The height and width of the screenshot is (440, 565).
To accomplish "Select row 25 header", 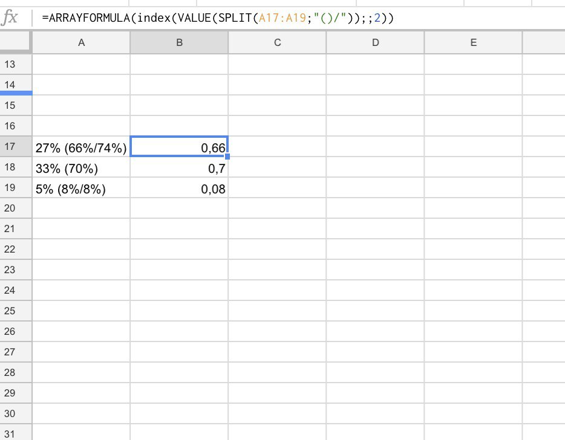I will [x=16, y=311].
